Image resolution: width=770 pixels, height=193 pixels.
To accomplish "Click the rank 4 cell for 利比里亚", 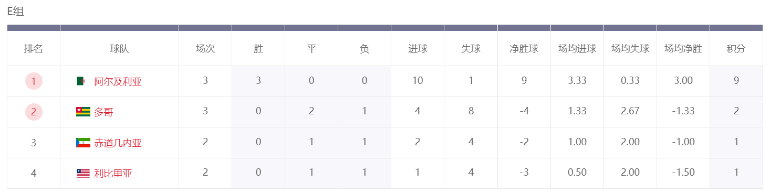I will pyautogui.click(x=34, y=173).
